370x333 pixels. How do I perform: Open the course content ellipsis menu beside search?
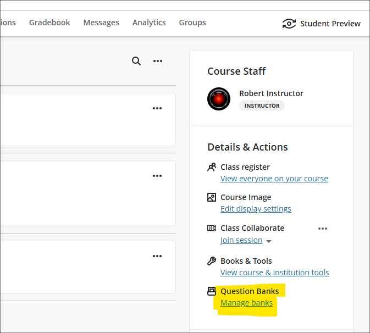(158, 61)
